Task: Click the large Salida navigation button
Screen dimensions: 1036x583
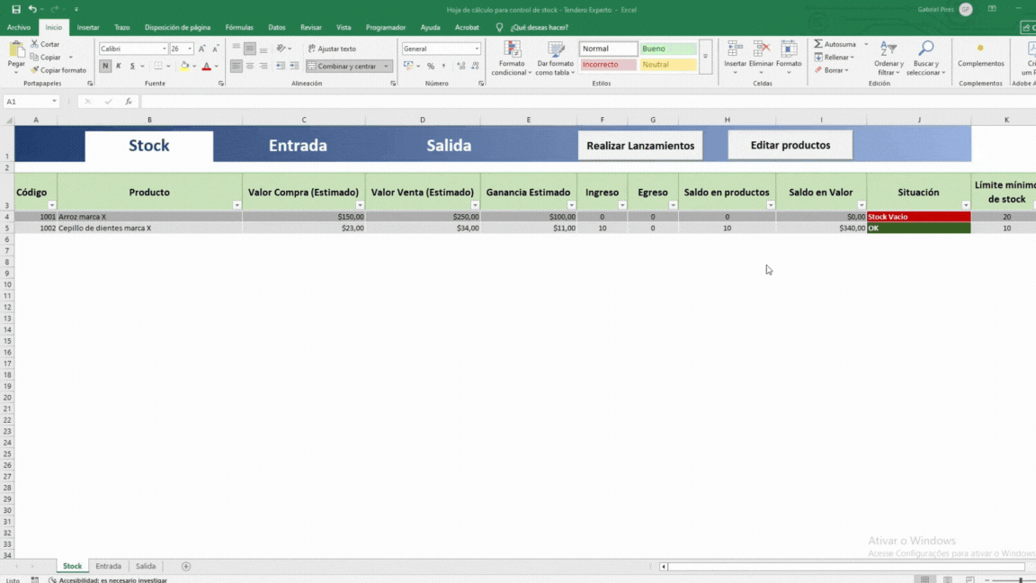Action: click(449, 146)
